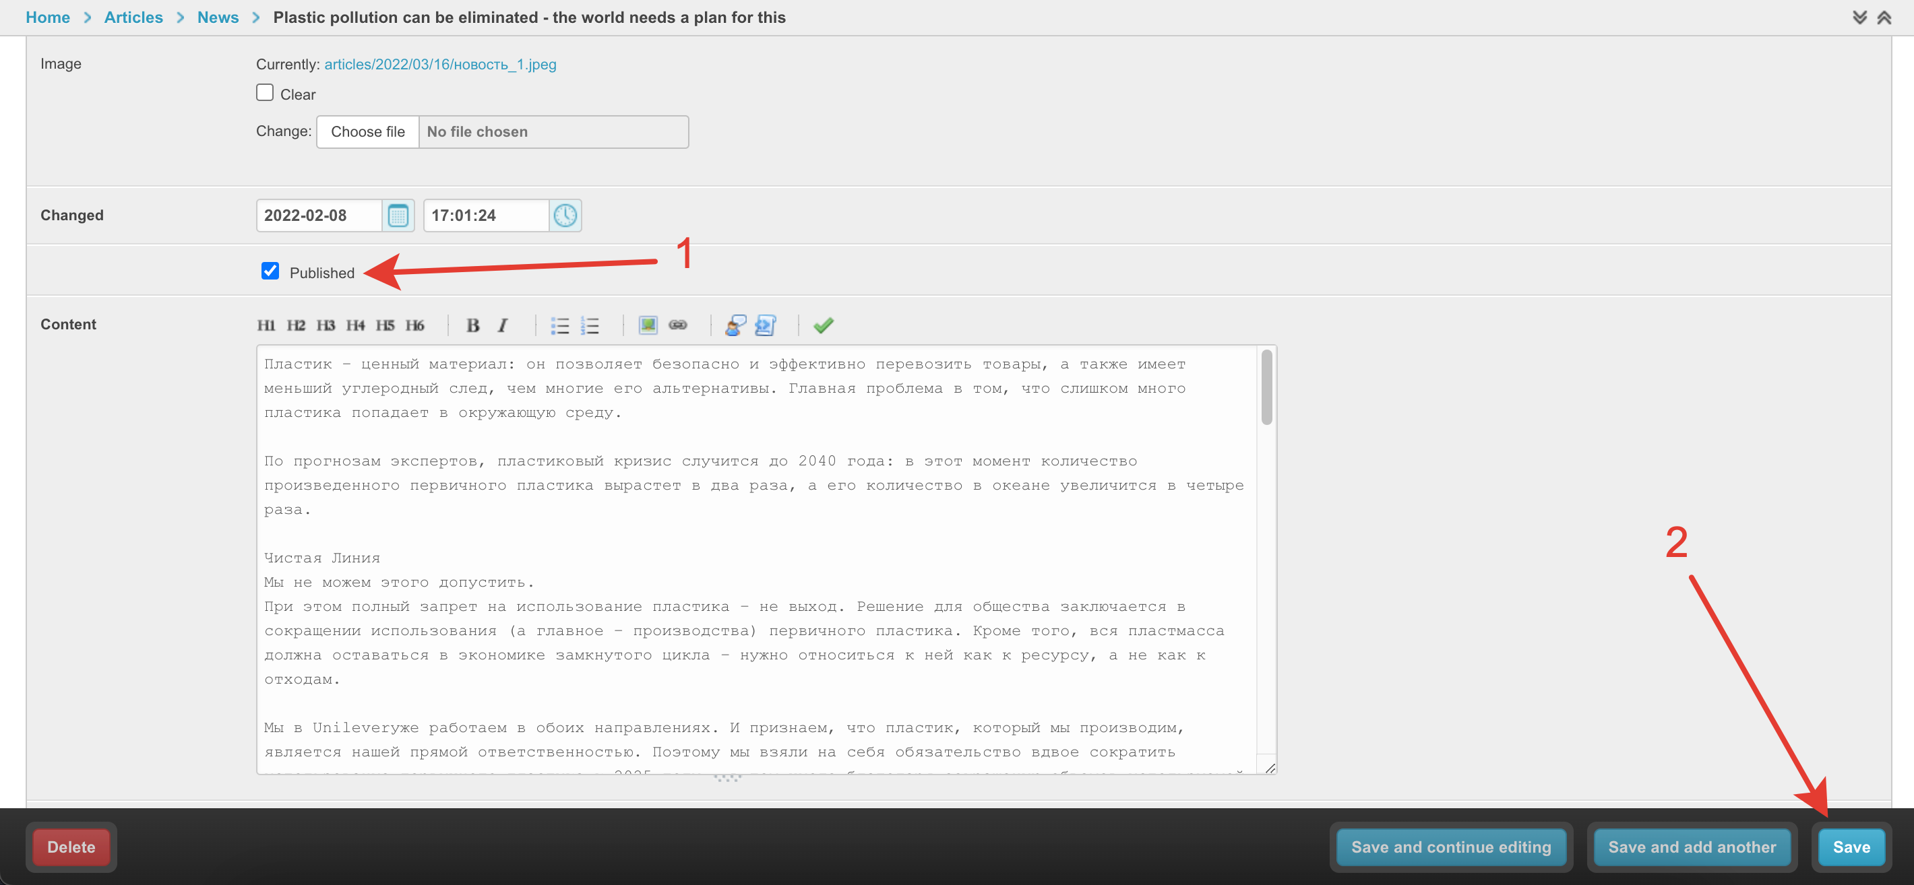The height and width of the screenshot is (885, 1914).
Task: Click the green checkmark preview icon
Action: click(824, 325)
